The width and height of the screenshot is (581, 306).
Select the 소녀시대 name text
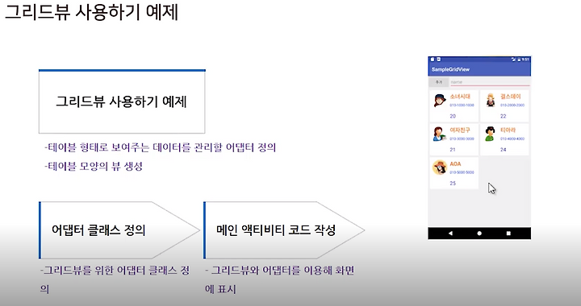[460, 97]
